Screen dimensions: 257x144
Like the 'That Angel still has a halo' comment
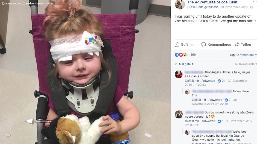pyautogui.click(x=192, y=81)
